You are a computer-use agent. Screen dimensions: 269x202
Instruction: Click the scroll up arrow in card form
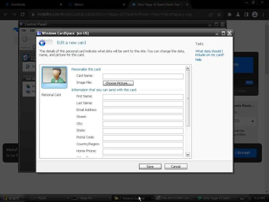(188, 68)
